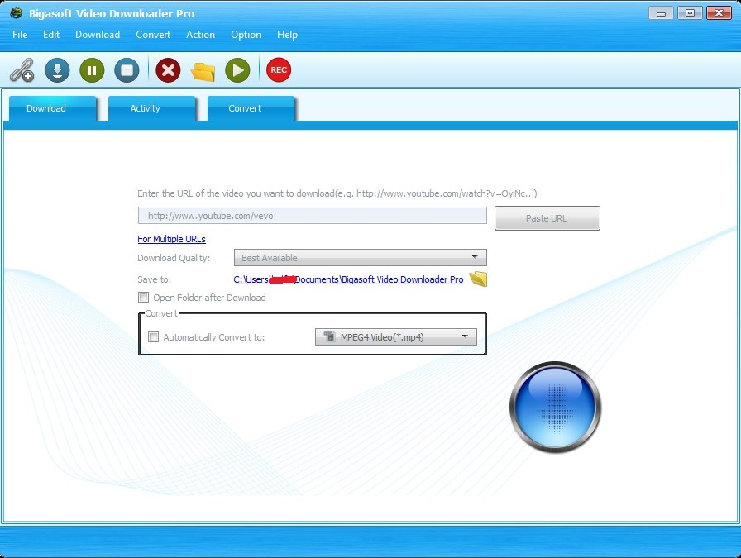
Task: Switch to the Activity tab
Action: (x=151, y=108)
